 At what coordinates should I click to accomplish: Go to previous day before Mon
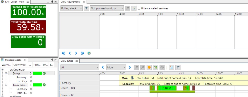click(103, 67)
